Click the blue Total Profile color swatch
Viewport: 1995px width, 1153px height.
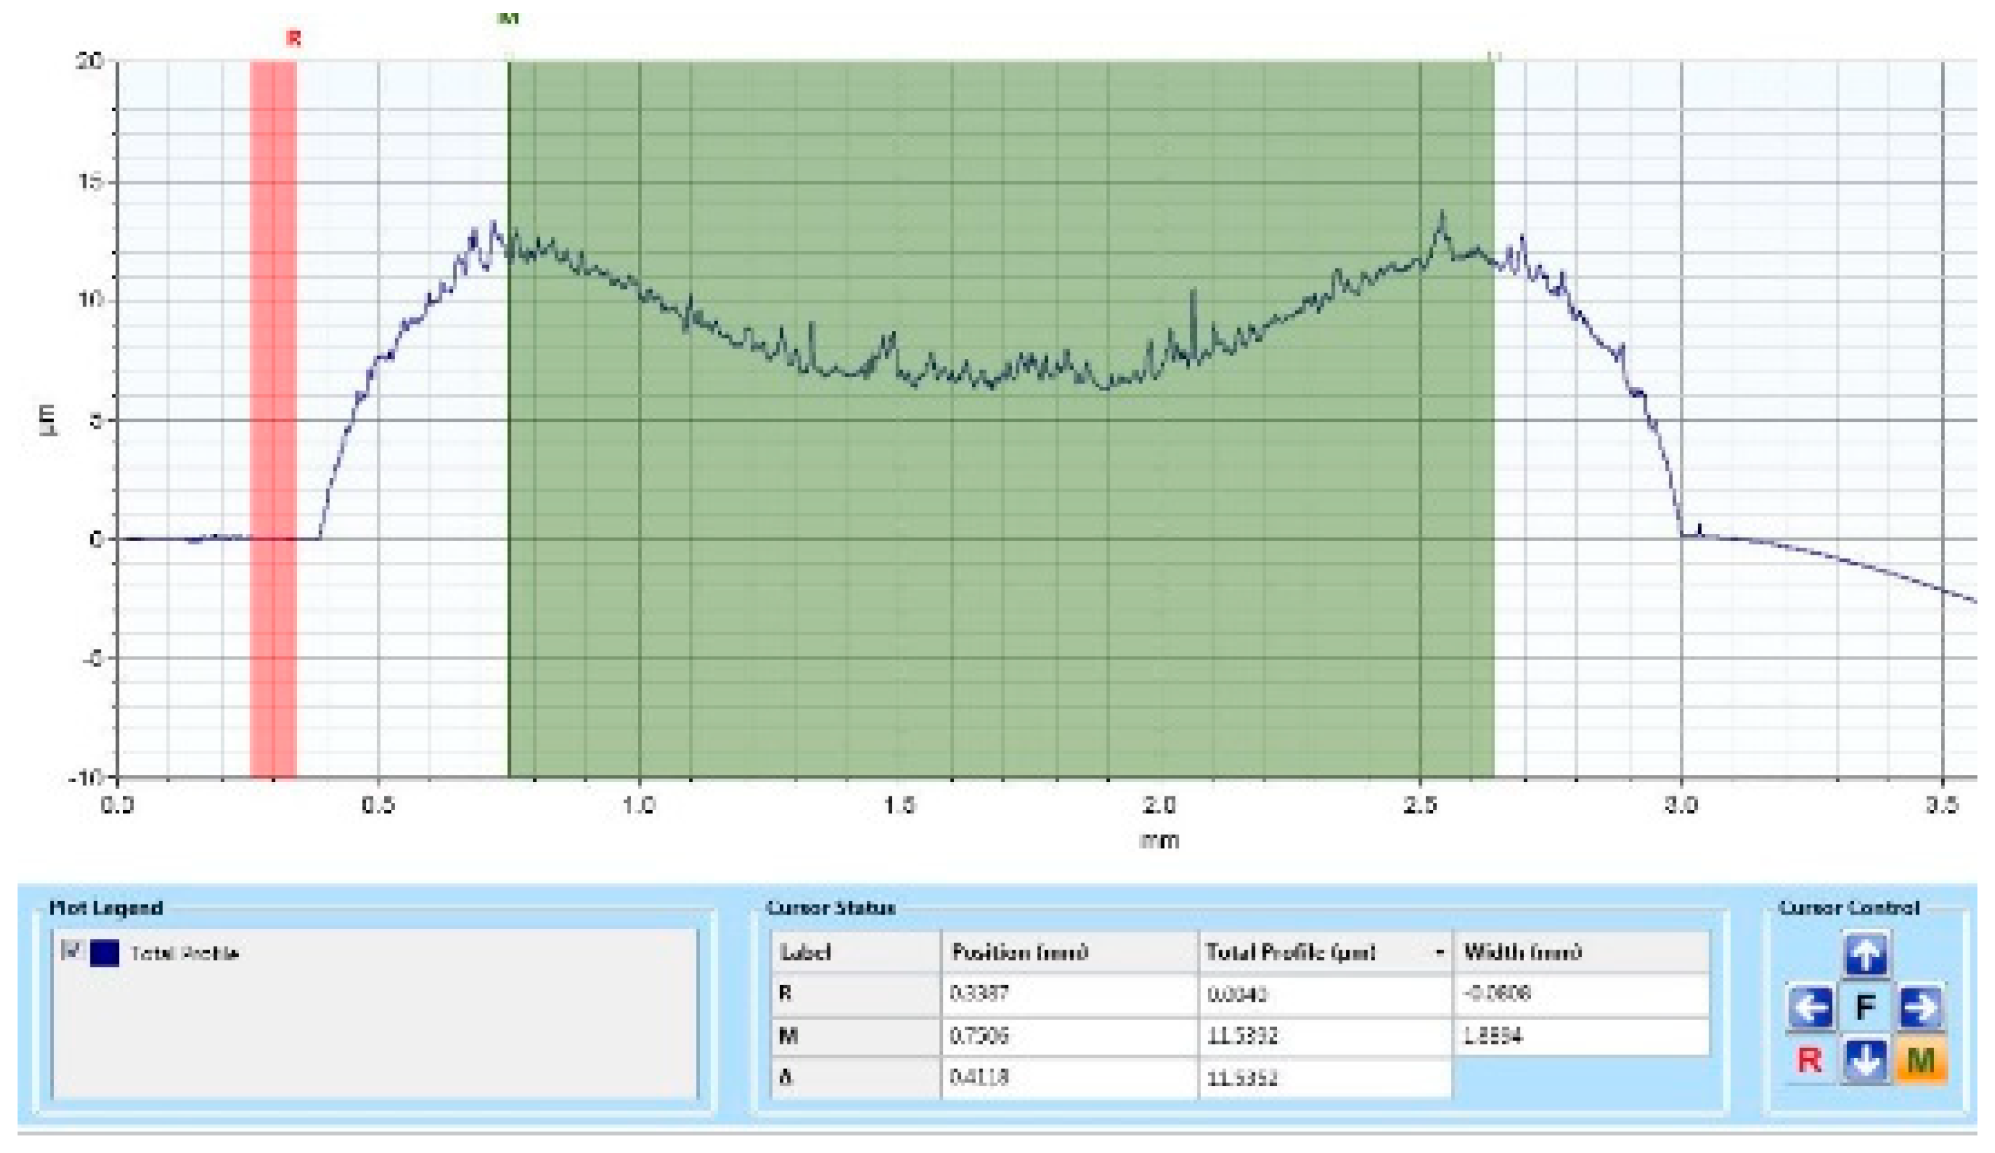click(105, 953)
